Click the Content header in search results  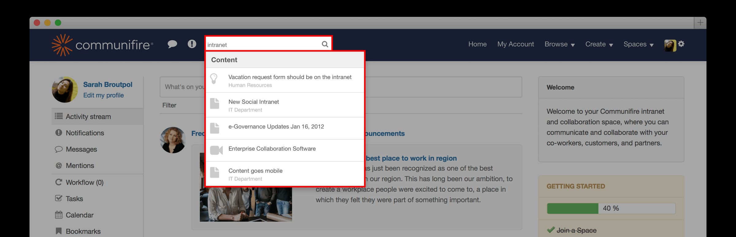(x=224, y=60)
